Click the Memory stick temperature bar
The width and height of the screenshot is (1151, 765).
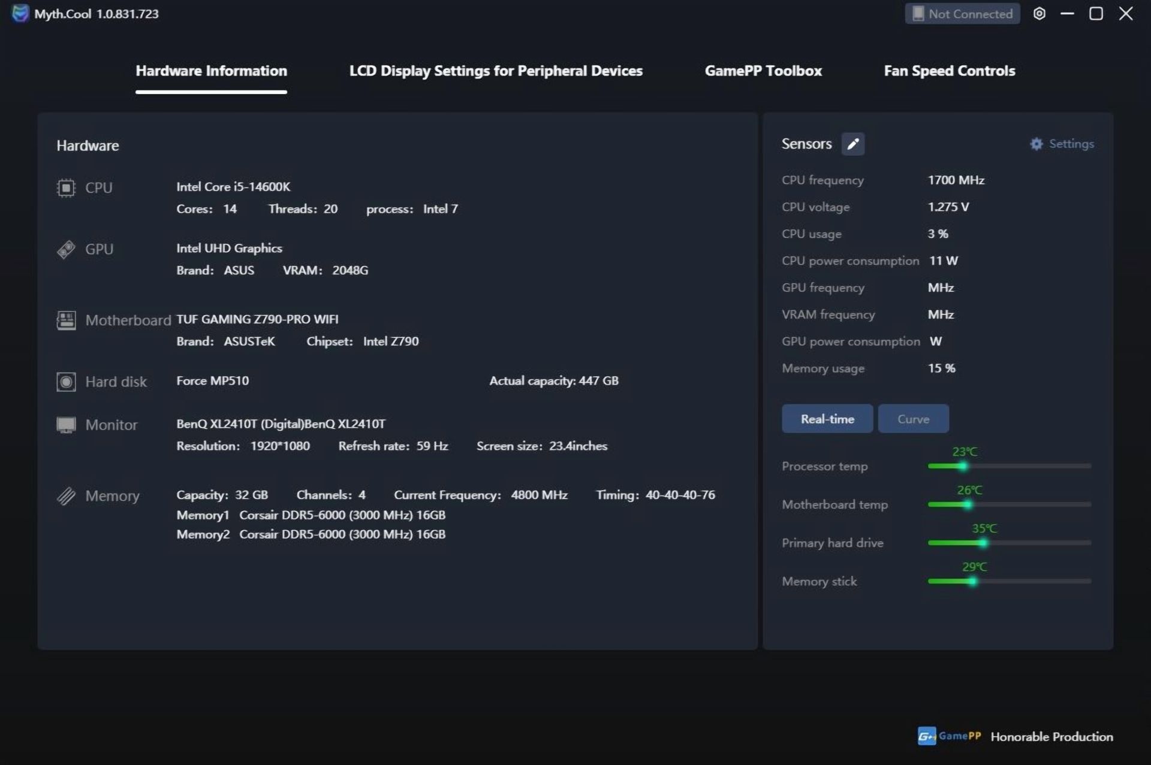pos(1009,581)
